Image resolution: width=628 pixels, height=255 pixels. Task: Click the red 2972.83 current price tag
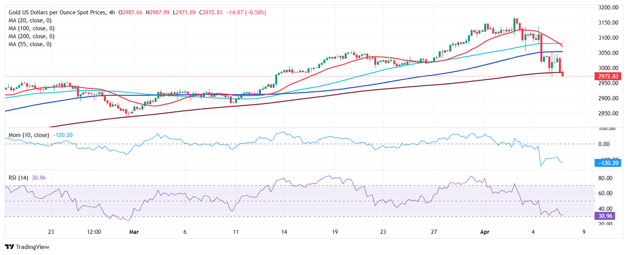coord(609,76)
